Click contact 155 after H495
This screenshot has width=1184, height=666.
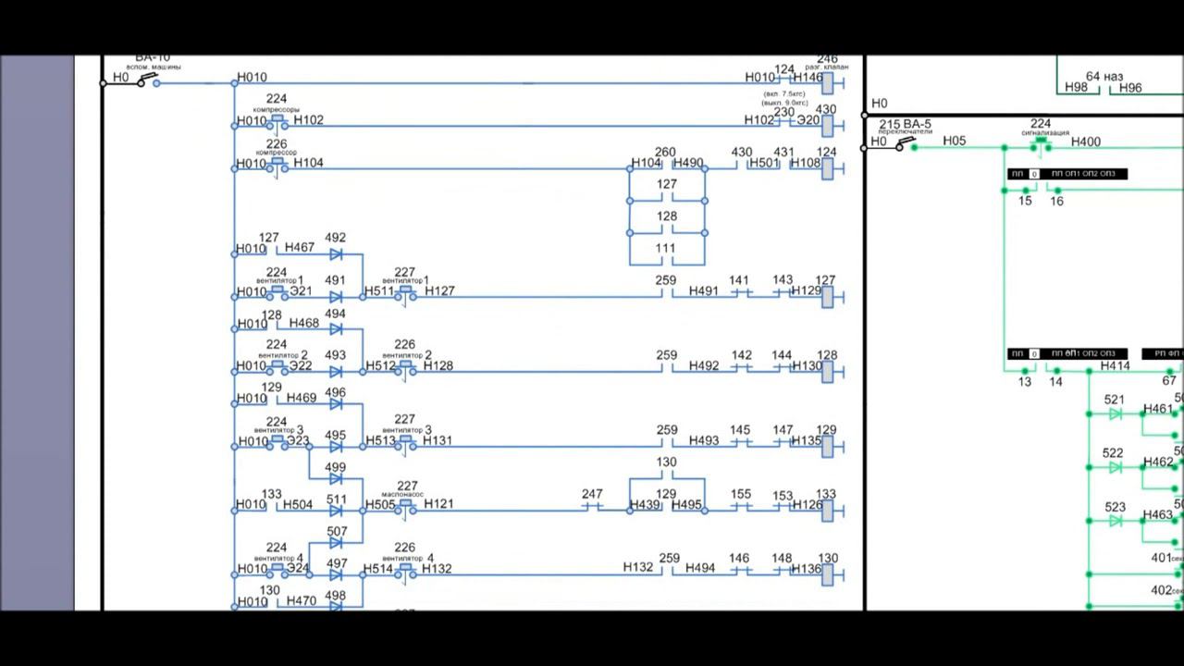[741, 507]
